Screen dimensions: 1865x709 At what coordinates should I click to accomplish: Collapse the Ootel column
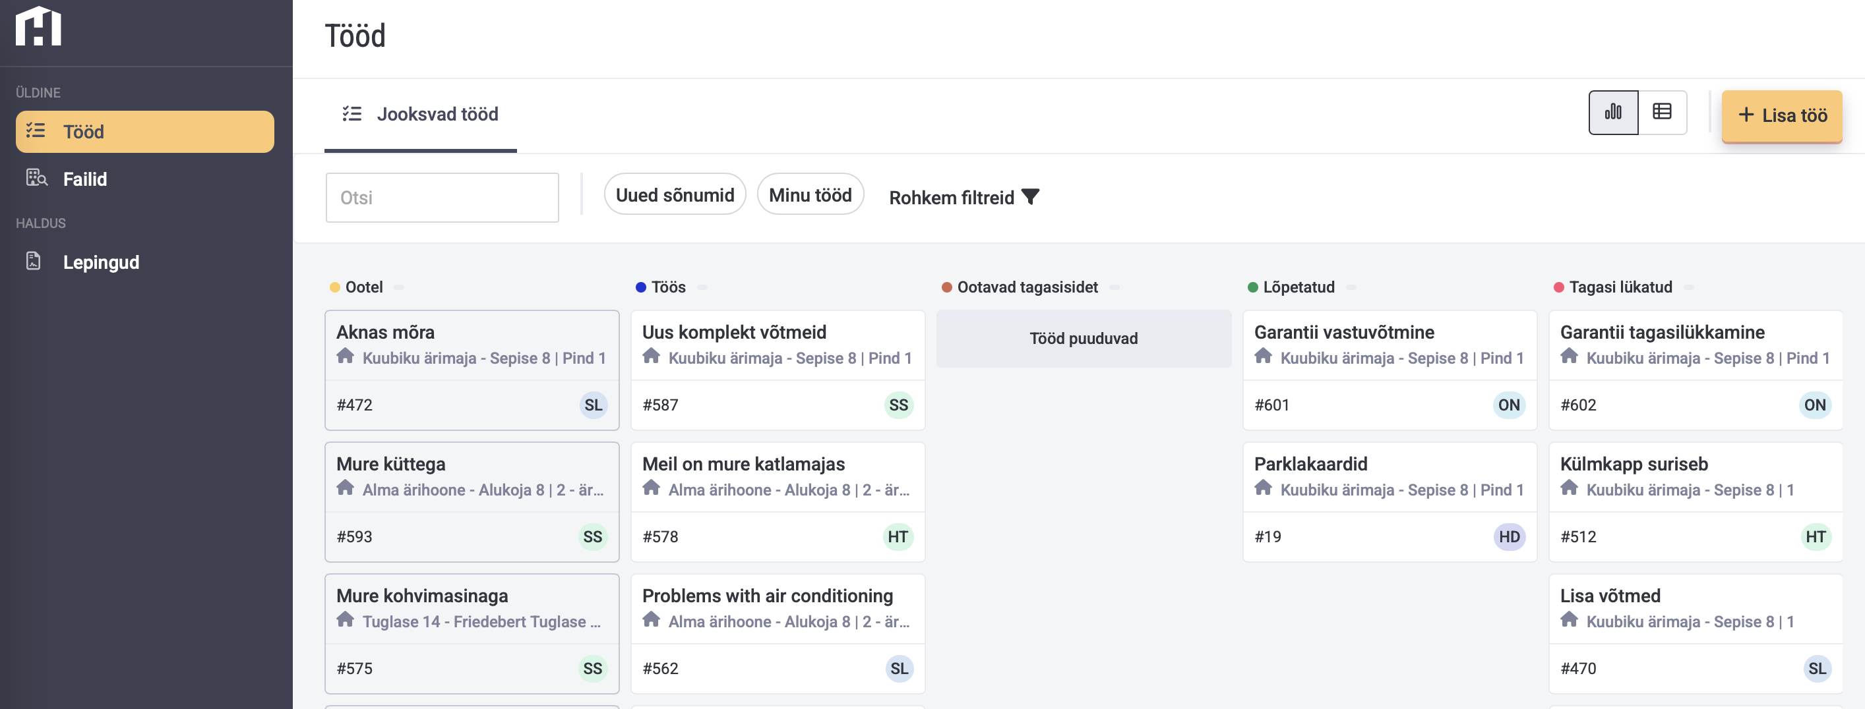(399, 287)
